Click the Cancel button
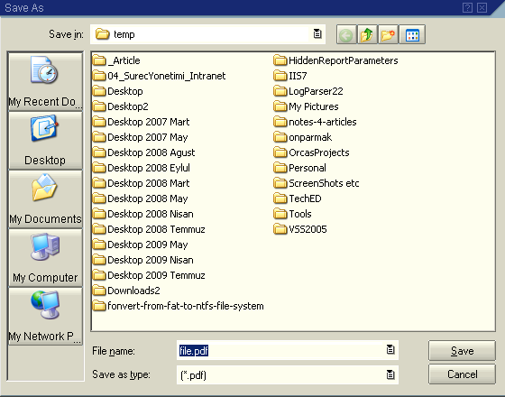The height and width of the screenshot is (397, 505). (x=462, y=374)
